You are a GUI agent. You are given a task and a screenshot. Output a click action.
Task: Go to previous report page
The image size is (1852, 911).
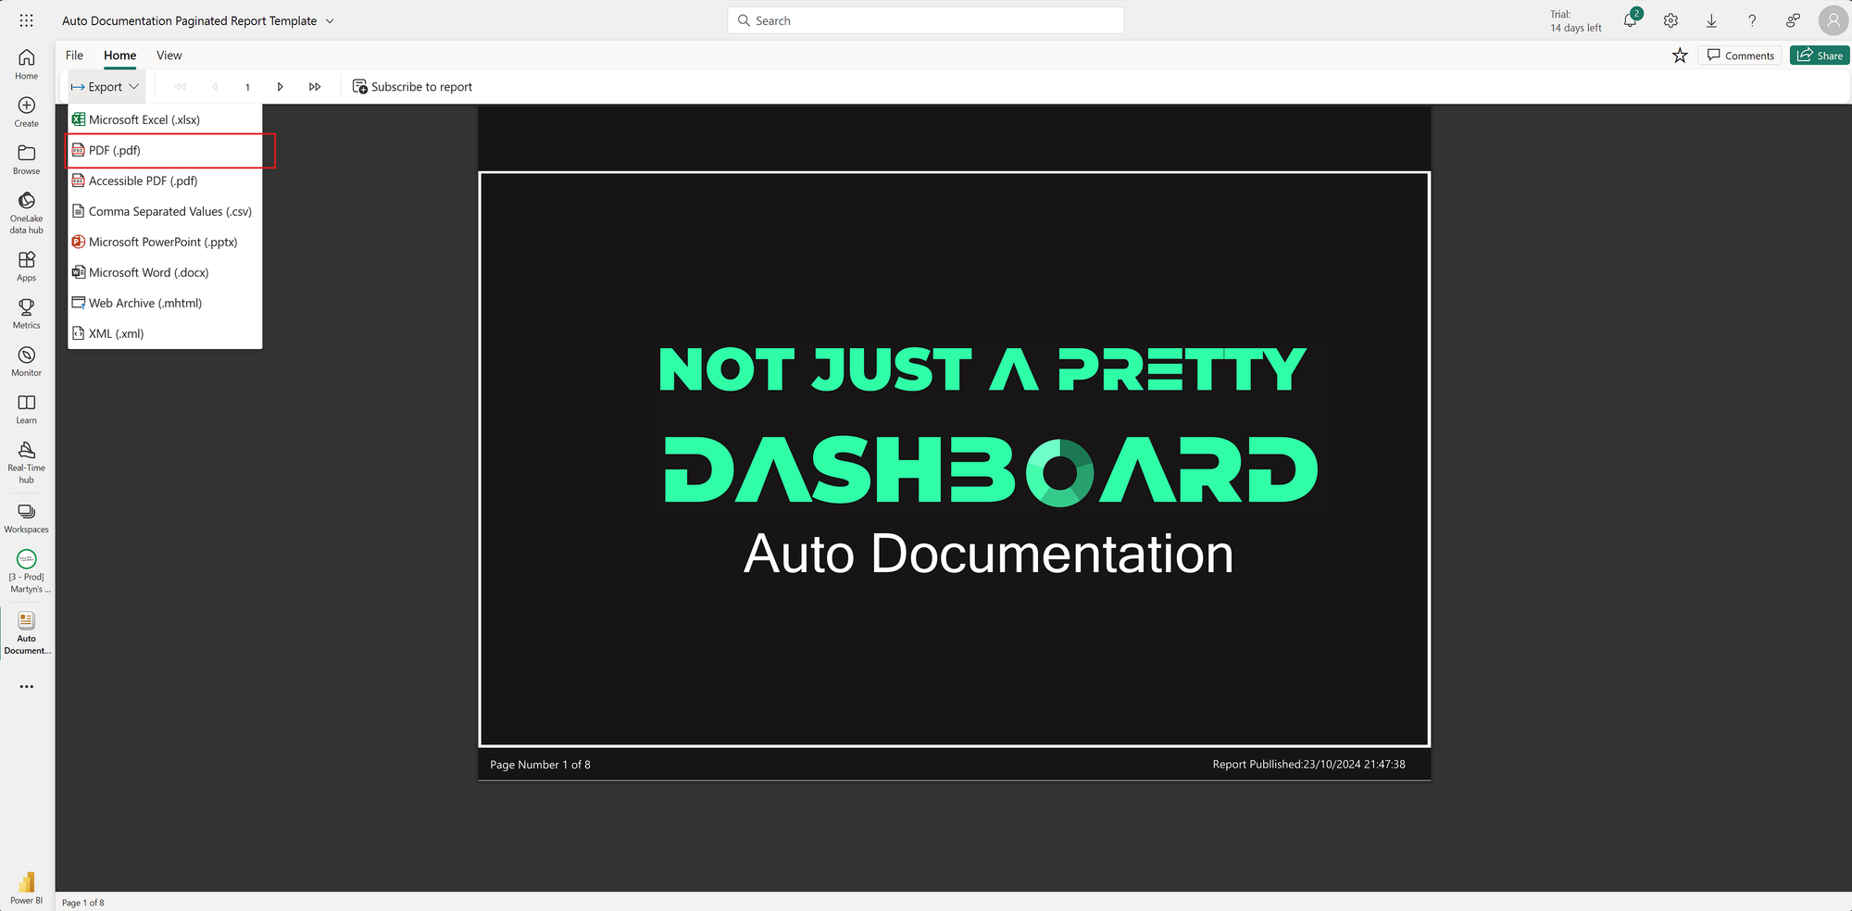coord(215,87)
